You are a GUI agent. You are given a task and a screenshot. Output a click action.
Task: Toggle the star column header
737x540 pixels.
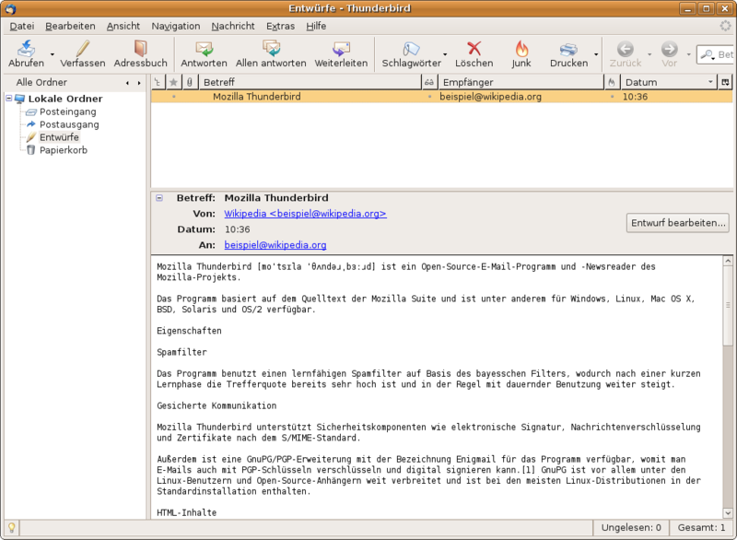click(173, 82)
